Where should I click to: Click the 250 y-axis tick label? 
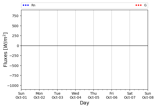click(15, 36)
